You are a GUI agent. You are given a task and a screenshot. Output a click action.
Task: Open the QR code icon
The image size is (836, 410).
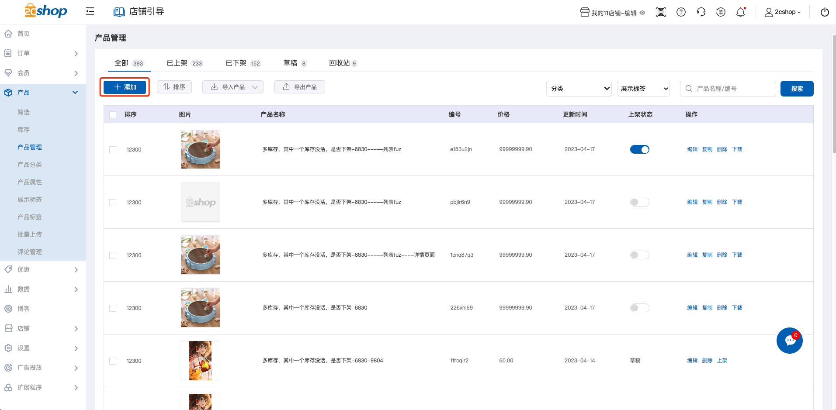point(661,12)
